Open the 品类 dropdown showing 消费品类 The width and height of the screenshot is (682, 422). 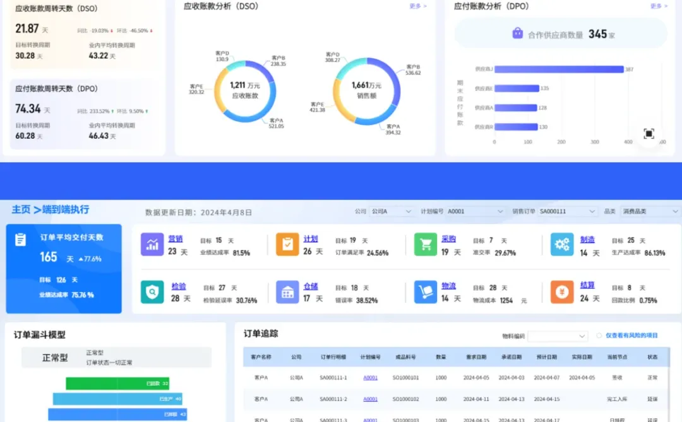pyautogui.click(x=650, y=212)
